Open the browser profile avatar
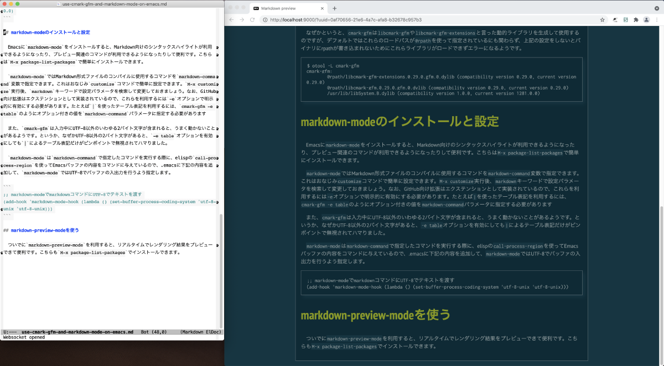The image size is (664, 366). pyautogui.click(x=646, y=19)
